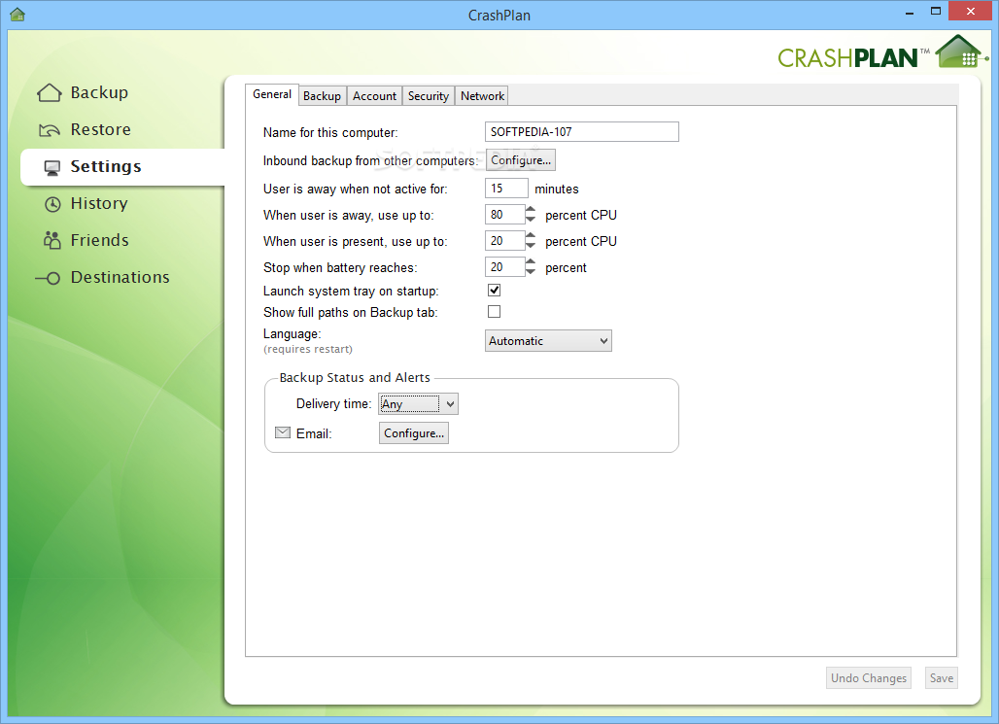Enable Show full paths on Backup tab
This screenshot has height=724, width=999.
494,312
